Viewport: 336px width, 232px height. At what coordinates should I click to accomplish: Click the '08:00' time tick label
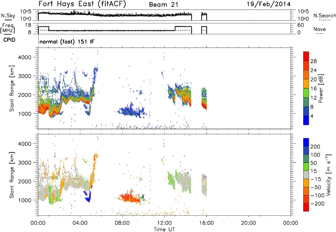122,223
